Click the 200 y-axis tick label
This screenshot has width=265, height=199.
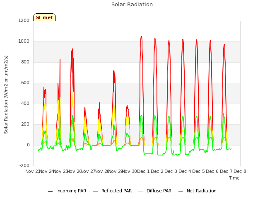pos(25,124)
